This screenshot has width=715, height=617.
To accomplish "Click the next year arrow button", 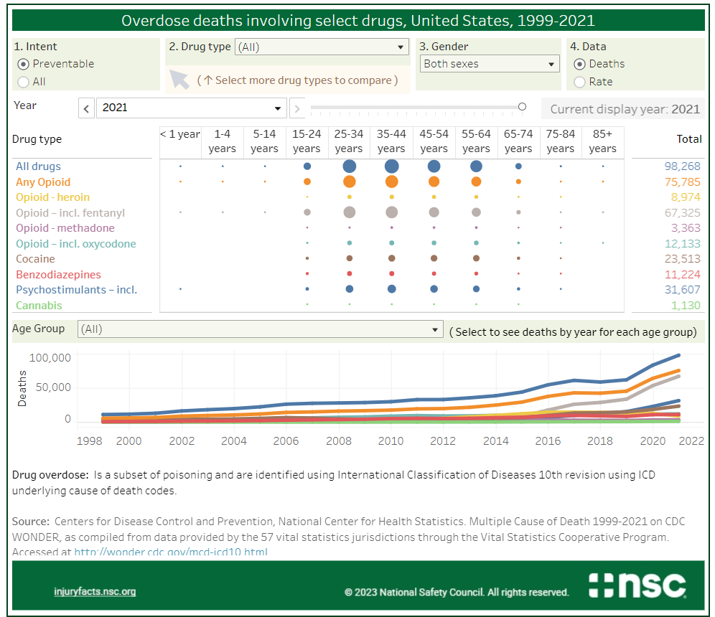I will [297, 108].
